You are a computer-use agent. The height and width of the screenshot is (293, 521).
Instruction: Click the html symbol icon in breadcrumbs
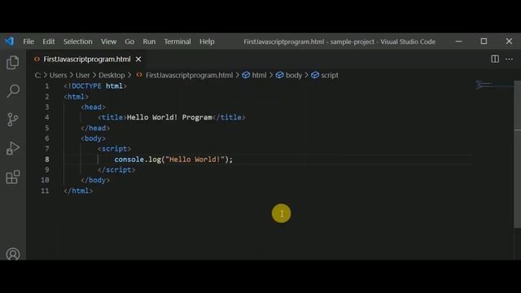click(246, 75)
